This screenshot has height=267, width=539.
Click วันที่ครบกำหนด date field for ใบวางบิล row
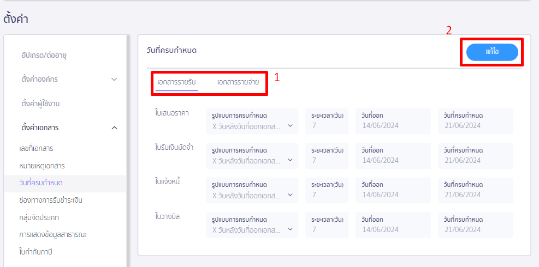[x=476, y=225]
